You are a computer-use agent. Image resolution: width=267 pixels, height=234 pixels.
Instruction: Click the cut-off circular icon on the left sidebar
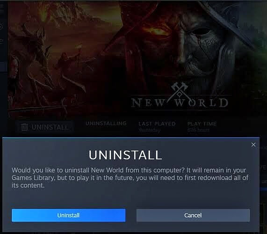pyautogui.click(x=1, y=27)
